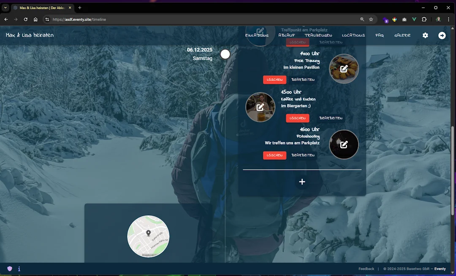The height and width of the screenshot is (276, 456).
Task: Delete the 14:00 Freie Trauung entry
Action: tap(274, 80)
